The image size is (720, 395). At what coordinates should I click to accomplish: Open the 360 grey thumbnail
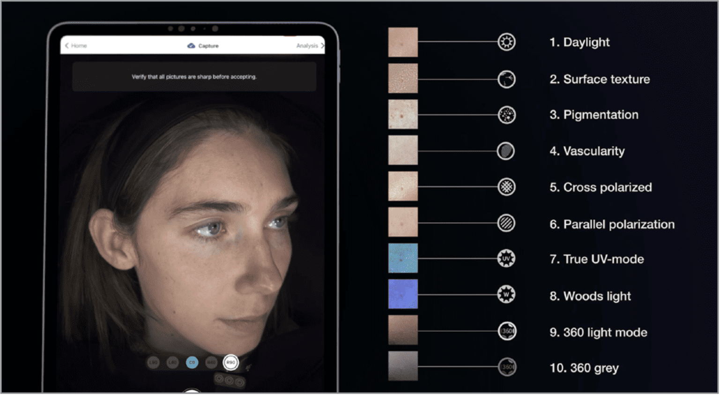coord(403,366)
